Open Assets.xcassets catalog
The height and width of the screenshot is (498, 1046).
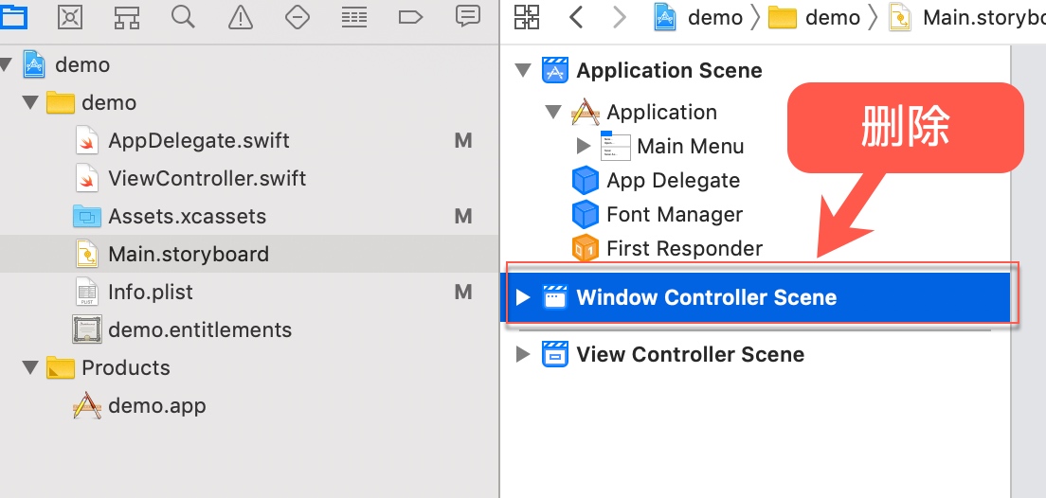(x=188, y=216)
